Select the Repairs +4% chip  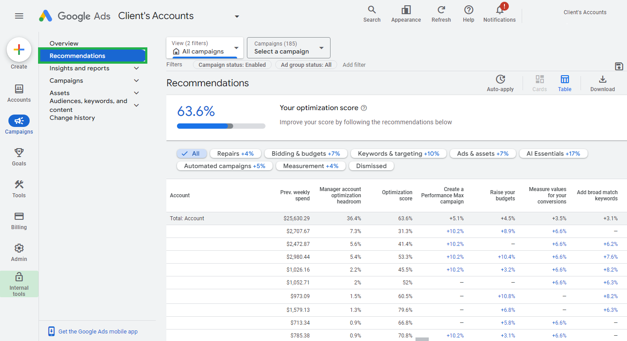[235, 153]
